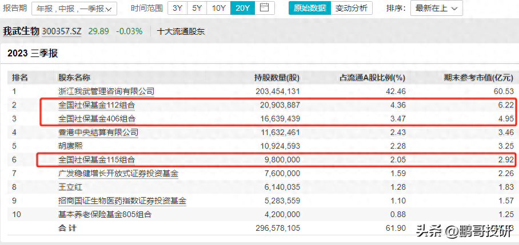Click the share count 11,632,461
The height and width of the screenshot is (245, 519).
[280, 133]
